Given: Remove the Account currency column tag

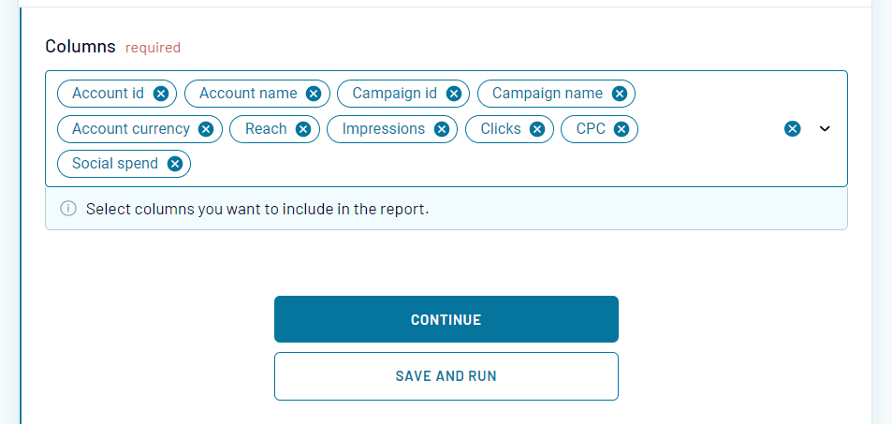Looking at the screenshot, I should pyautogui.click(x=206, y=129).
